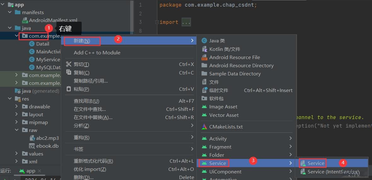Collapse the java folder arrow
Viewport: 372px width, 180px height.
coord(10,28)
